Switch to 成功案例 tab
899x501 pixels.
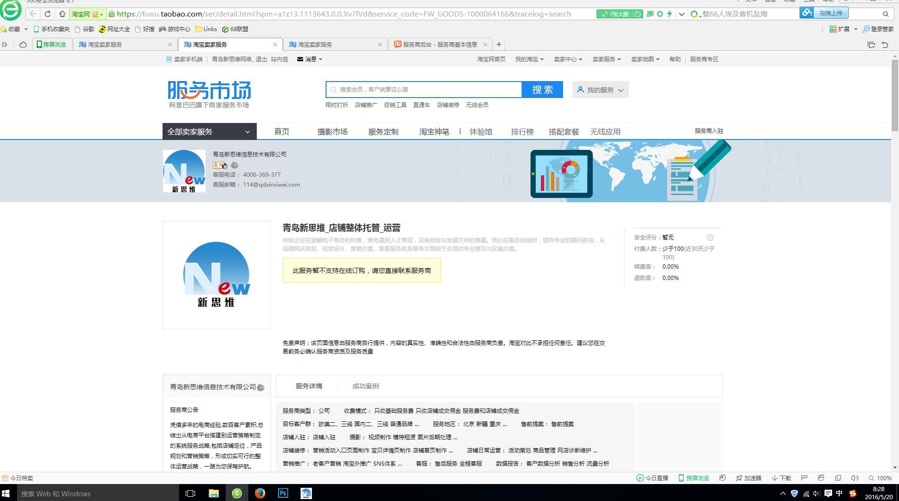[x=365, y=386]
